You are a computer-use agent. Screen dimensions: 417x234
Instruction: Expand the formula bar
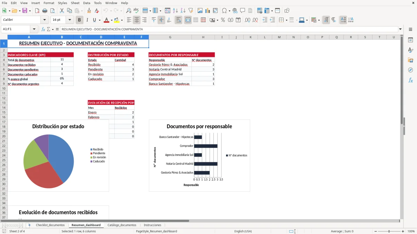[x=400, y=29]
